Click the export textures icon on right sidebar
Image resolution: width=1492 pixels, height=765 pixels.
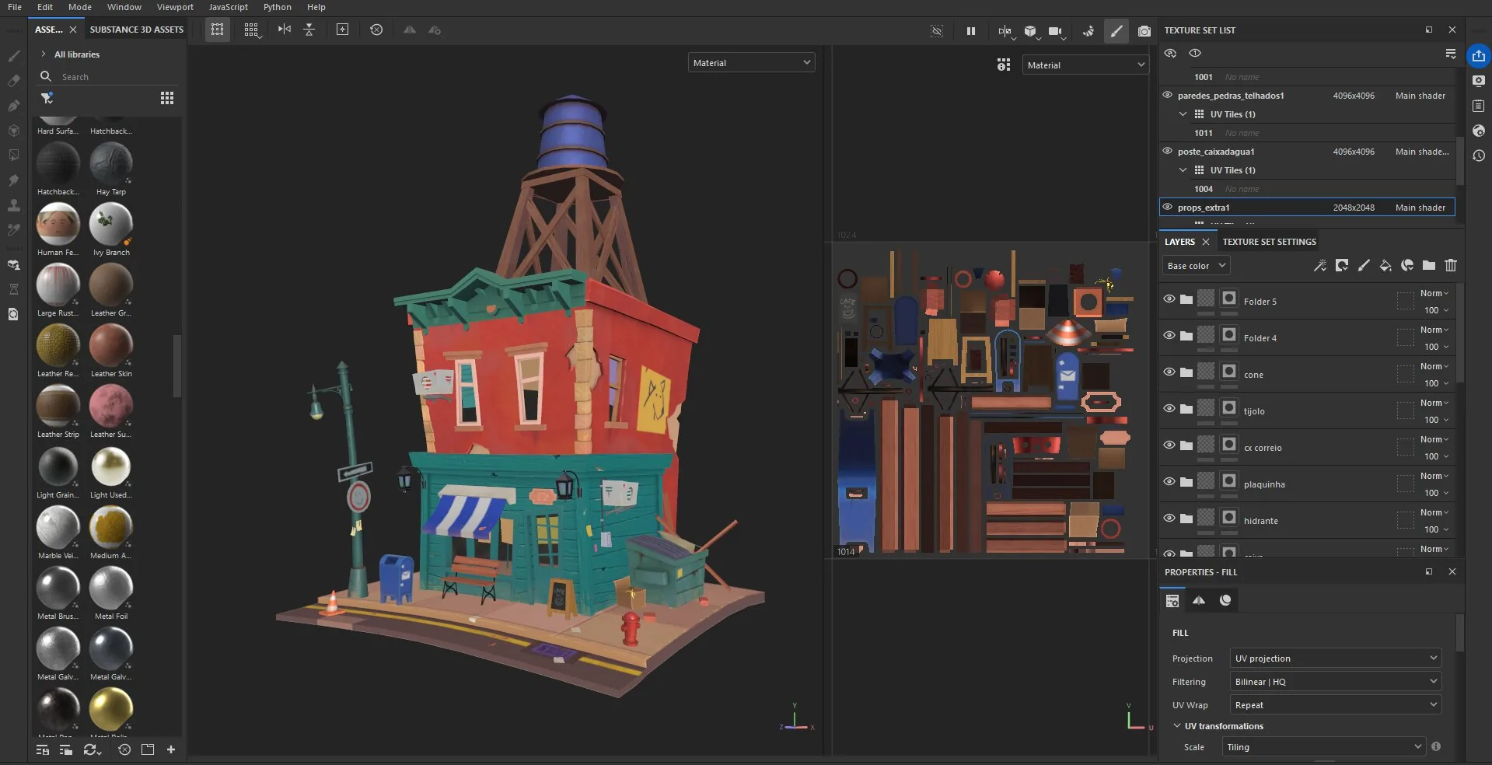coord(1479,56)
